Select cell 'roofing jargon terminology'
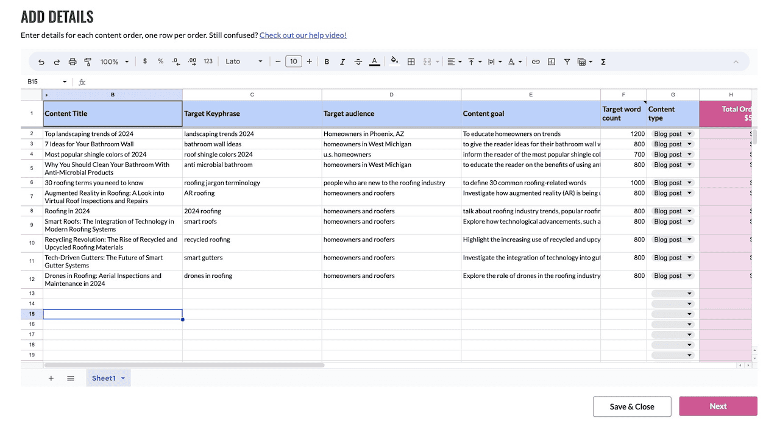 (252, 183)
